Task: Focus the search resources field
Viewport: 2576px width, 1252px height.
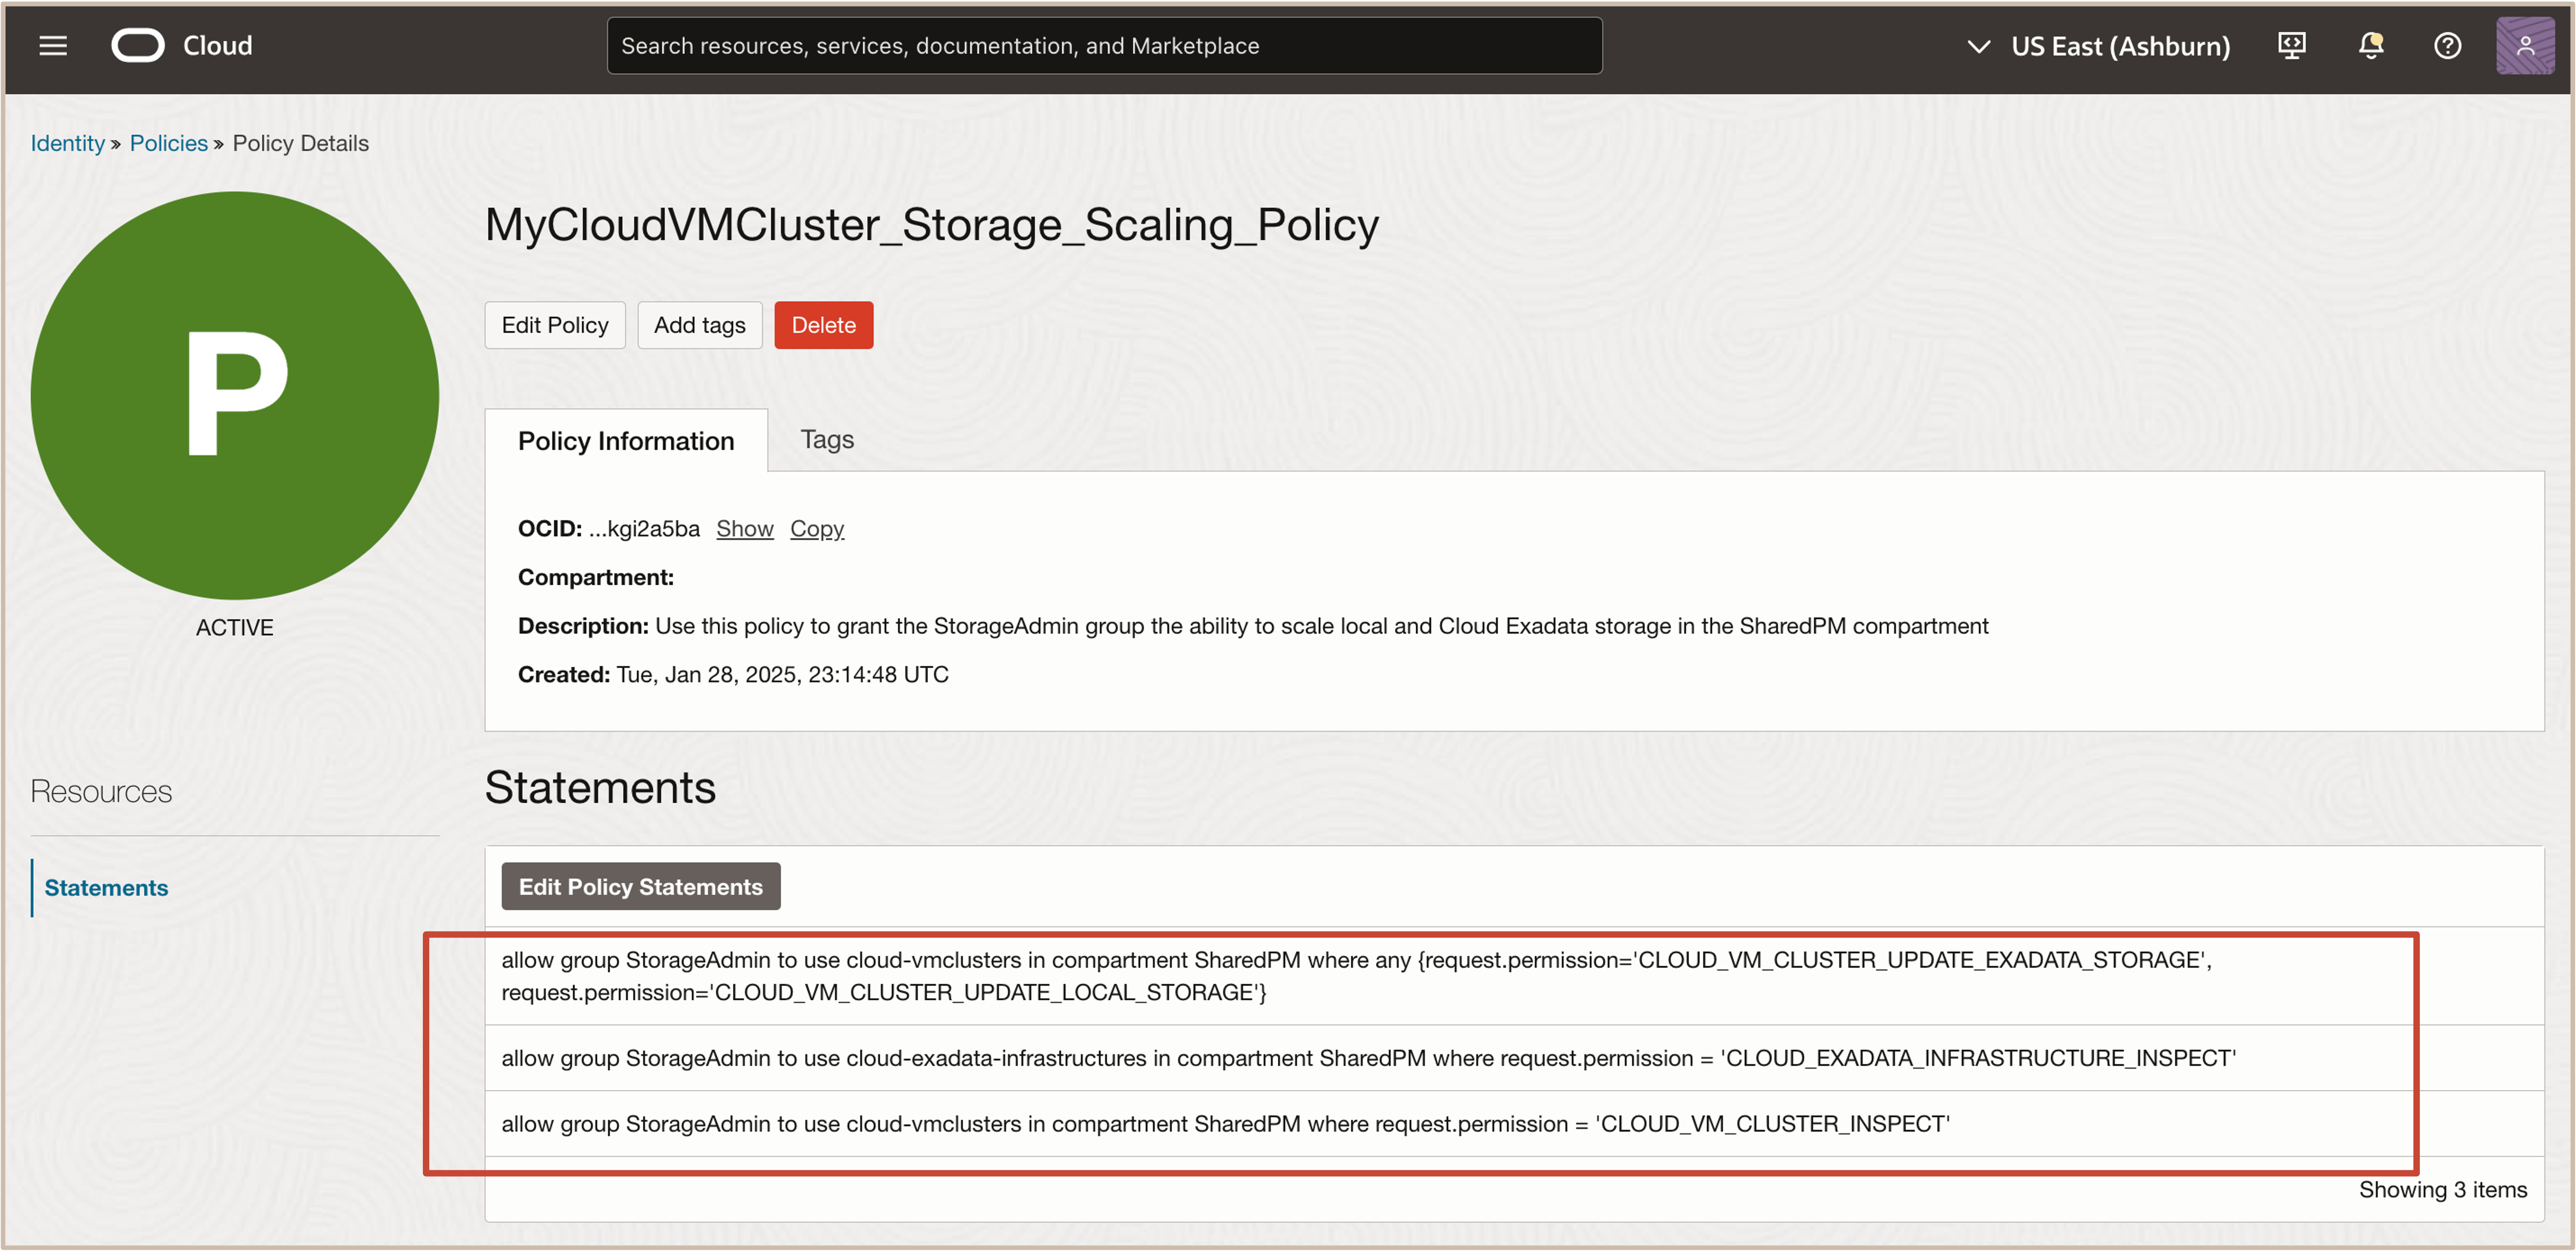Action: (x=1103, y=46)
